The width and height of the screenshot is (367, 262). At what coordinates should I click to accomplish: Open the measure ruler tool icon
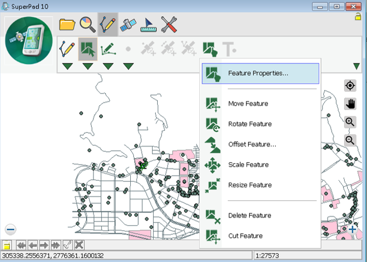tap(148, 25)
